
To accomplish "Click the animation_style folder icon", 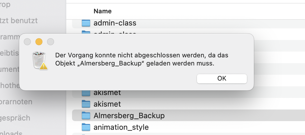I will [x=86, y=127].
